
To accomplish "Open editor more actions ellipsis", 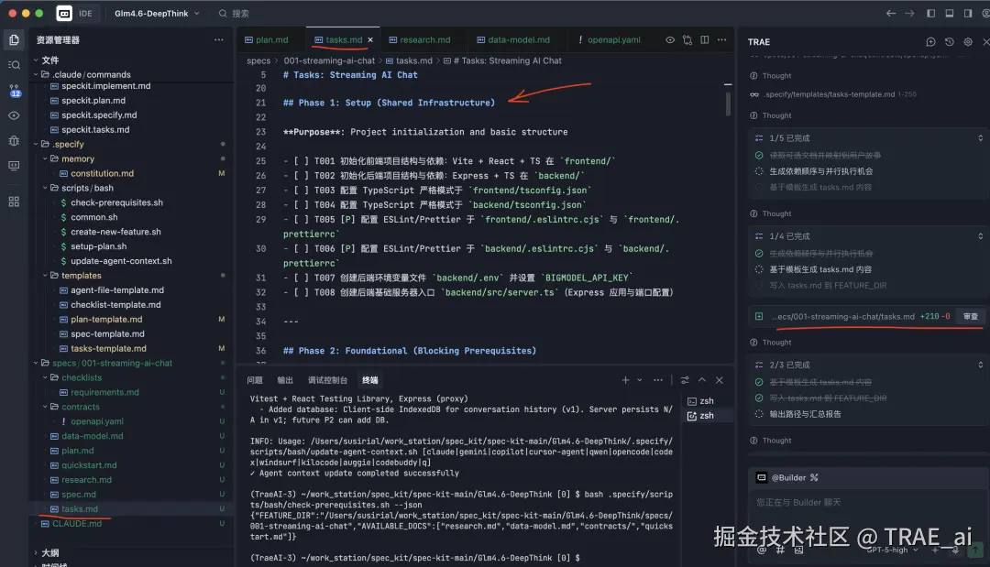I will click(722, 39).
